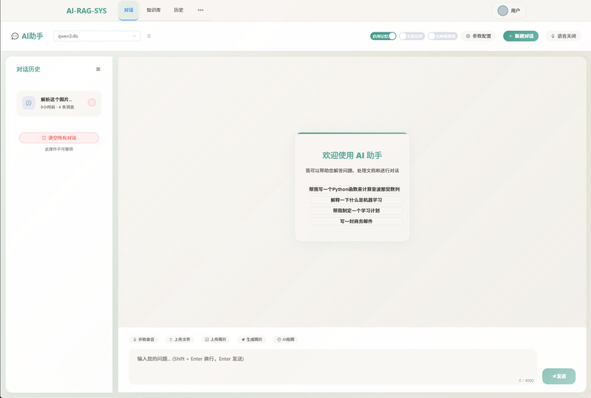Toggle the knowledge base switch (second toggle)
The height and width of the screenshot is (398, 591).
[x=411, y=35]
